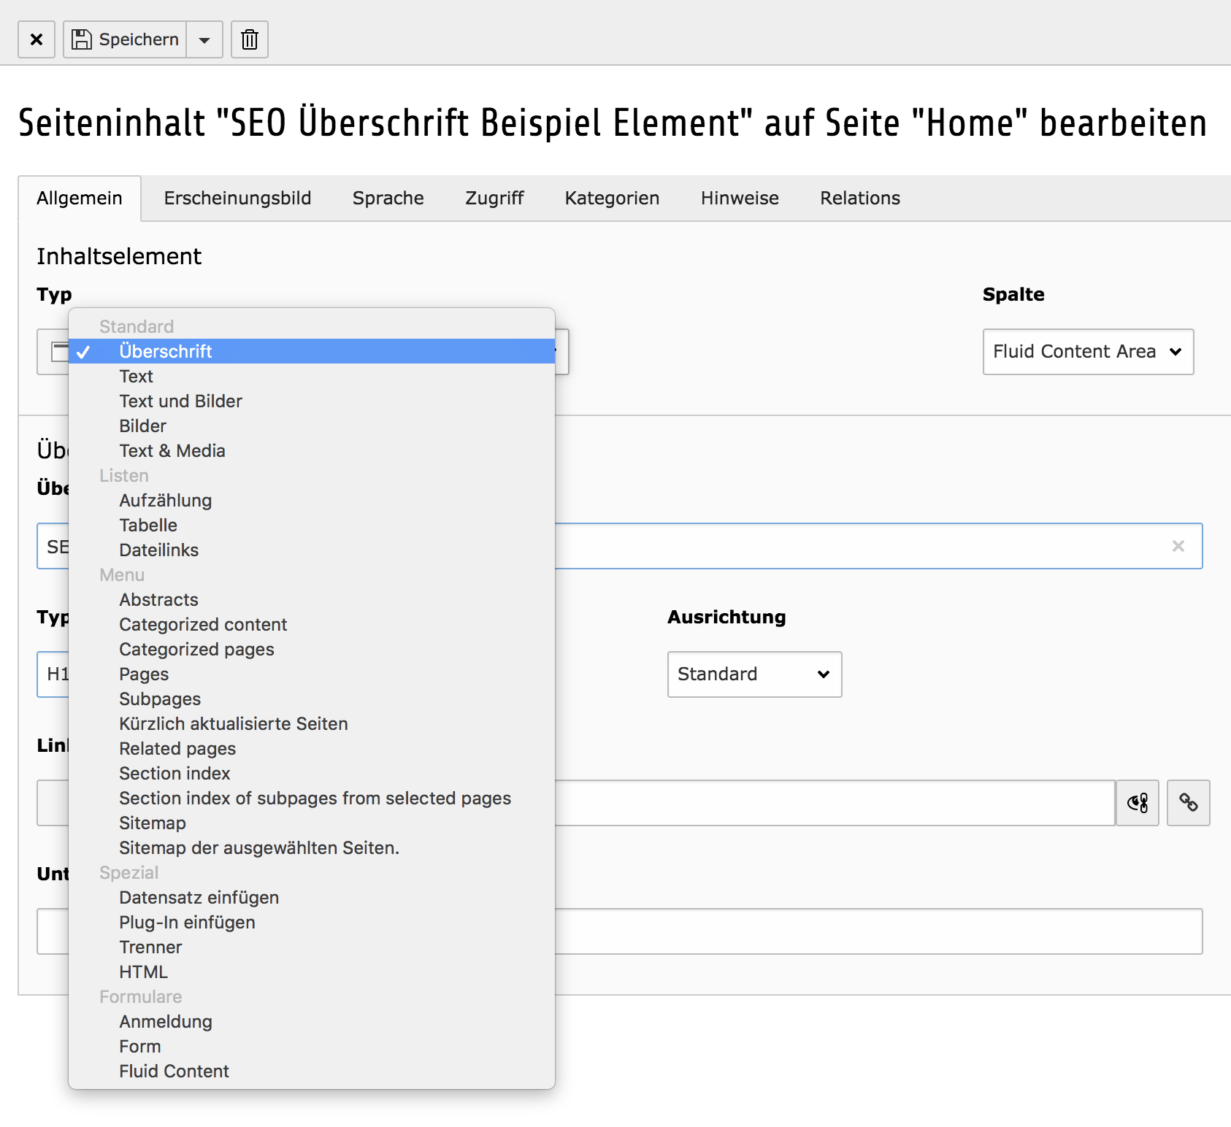Choose Tabelle in the dropdown list
The image size is (1231, 1127).
coord(148,526)
